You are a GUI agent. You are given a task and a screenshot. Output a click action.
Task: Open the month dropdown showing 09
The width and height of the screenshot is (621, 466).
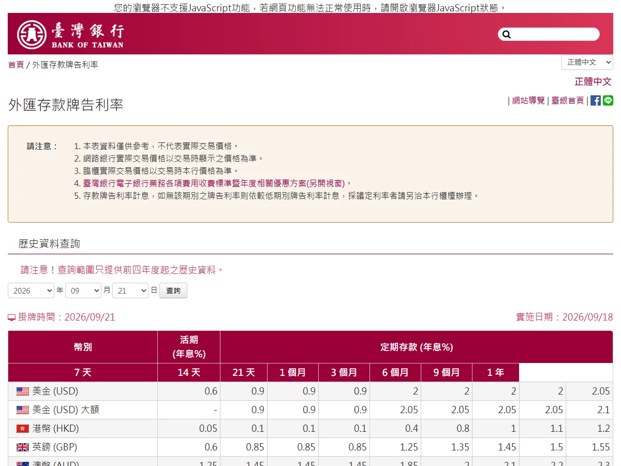click(x=83, y=290)
